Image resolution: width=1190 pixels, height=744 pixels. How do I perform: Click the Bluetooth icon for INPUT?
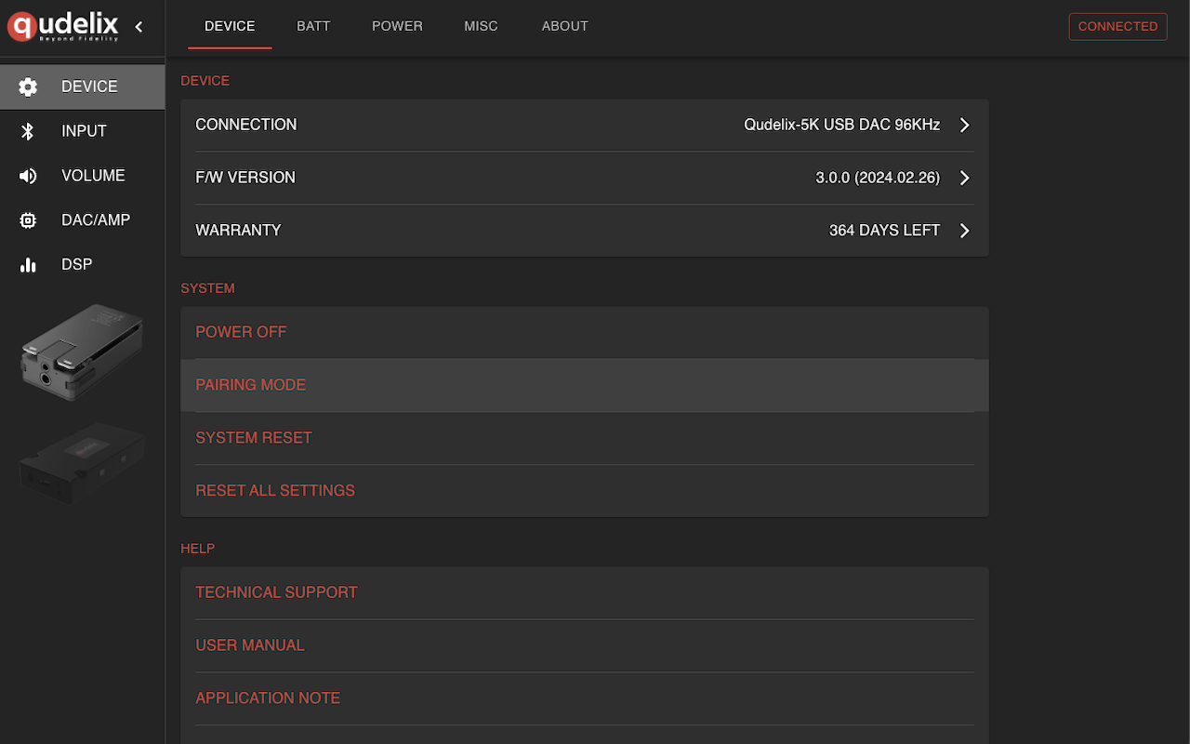(28, 131)
